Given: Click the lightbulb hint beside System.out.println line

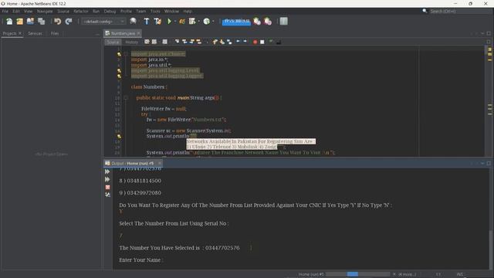Looking at the screenshot, I should click(x=119, y=137).
